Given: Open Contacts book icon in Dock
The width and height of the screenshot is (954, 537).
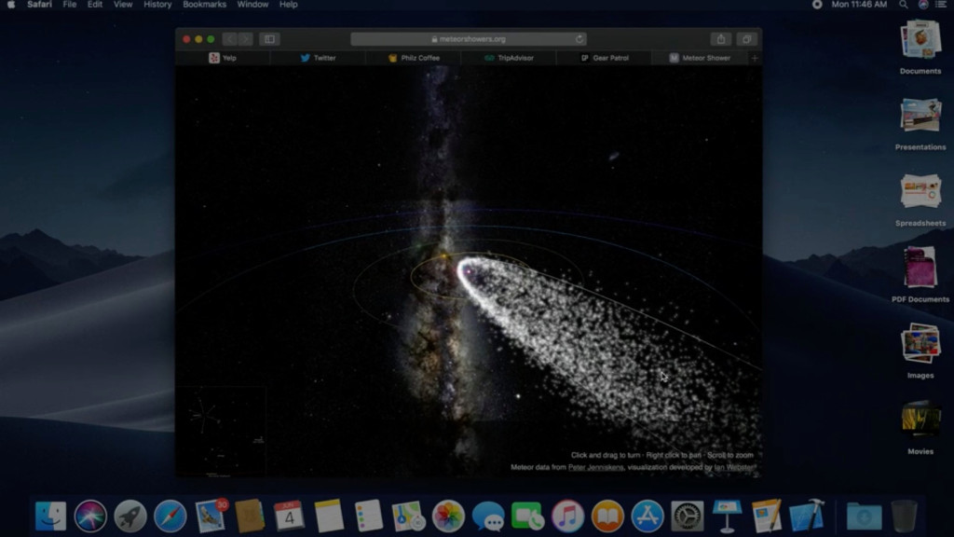Looking at the screenshot, I should click(x=250, y=516).
